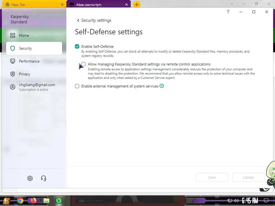Select Security in the Kaspersky sidebar
Screen dimensions: 275x206
point(34,48)
